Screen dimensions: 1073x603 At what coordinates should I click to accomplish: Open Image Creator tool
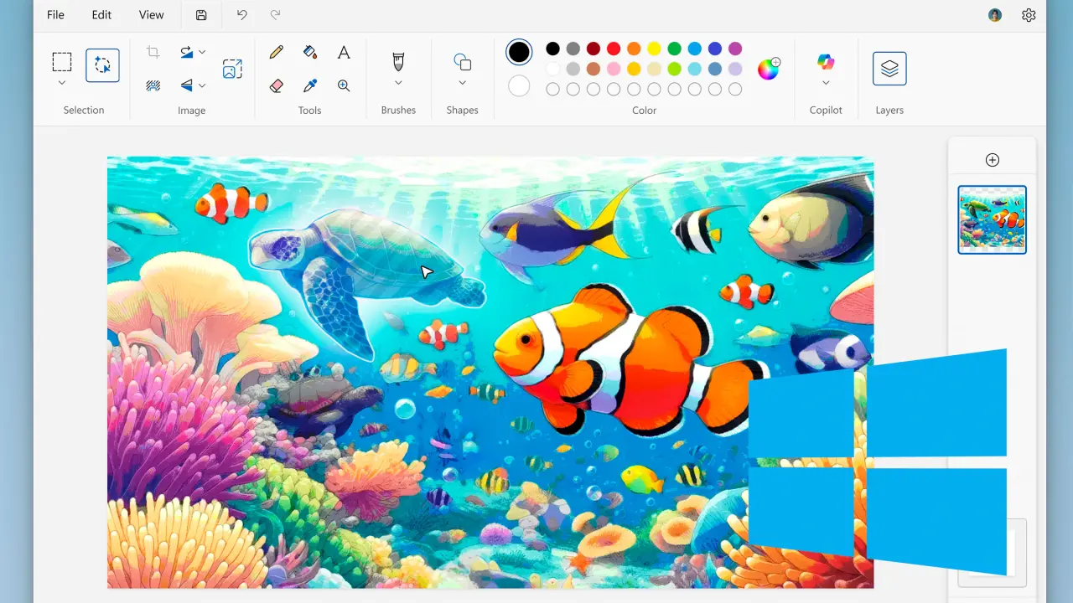[232, 69]
